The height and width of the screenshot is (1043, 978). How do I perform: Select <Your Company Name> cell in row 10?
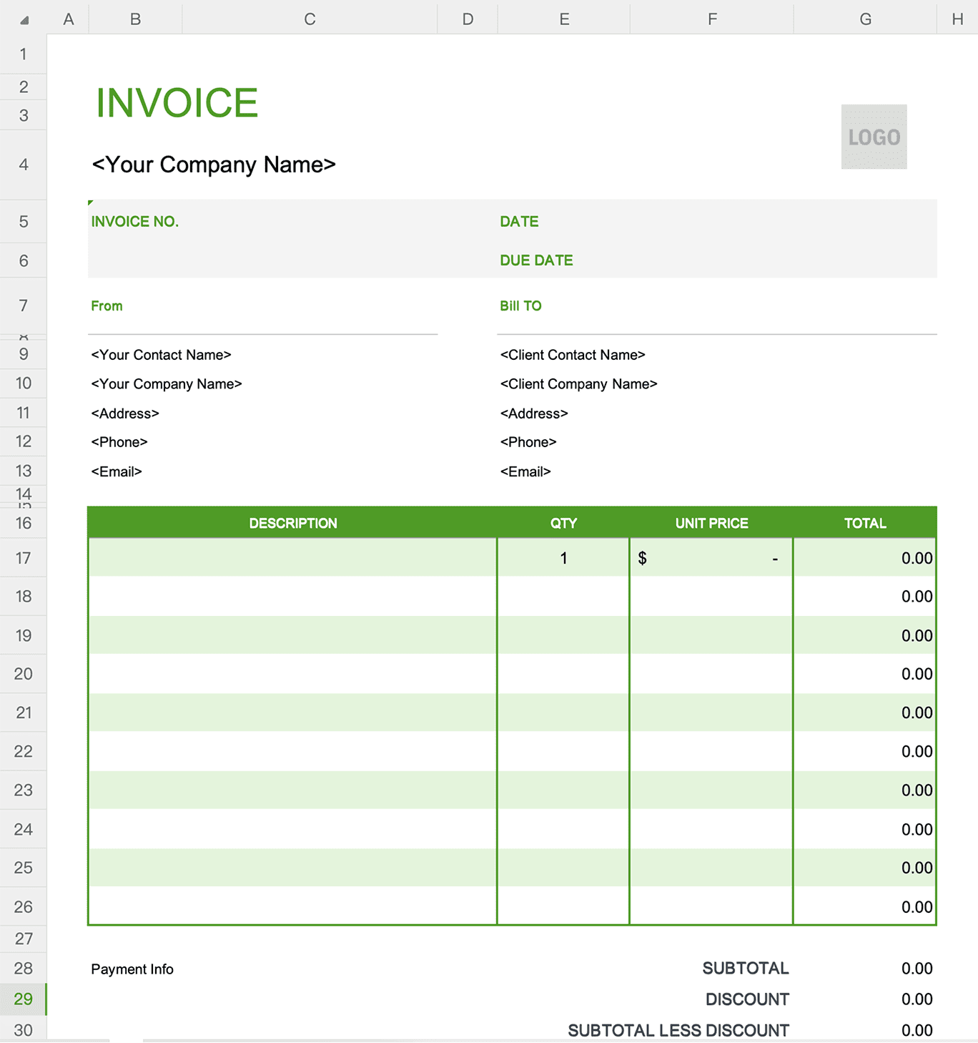click(167, 384)
